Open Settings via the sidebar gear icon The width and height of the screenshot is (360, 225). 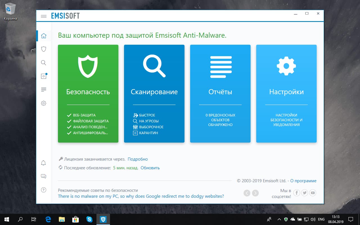(x=44, y=103)
